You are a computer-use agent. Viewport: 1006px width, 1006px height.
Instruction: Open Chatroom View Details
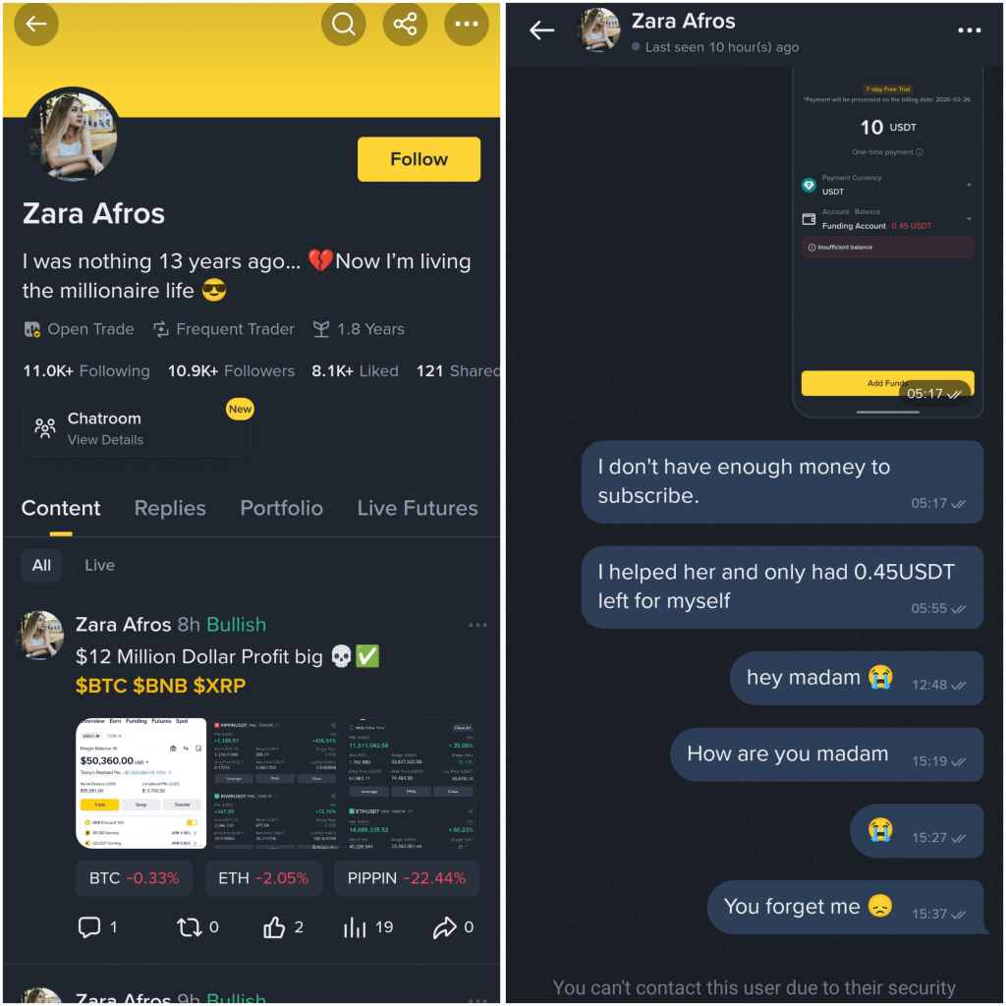(137, 428)
